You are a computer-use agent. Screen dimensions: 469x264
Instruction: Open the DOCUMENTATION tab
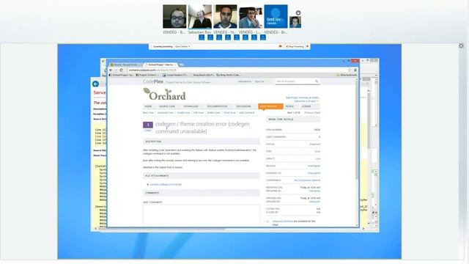(217, 106)
